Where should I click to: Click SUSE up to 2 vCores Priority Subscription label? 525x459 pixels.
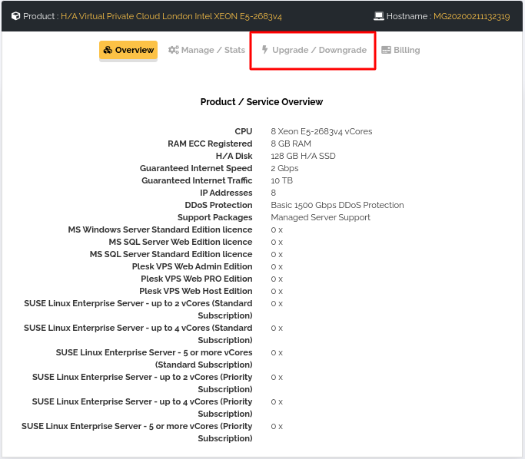[142, 383]
